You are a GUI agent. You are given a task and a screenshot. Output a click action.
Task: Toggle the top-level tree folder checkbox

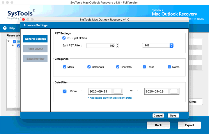pyautogui.click(x=14, y=42)
